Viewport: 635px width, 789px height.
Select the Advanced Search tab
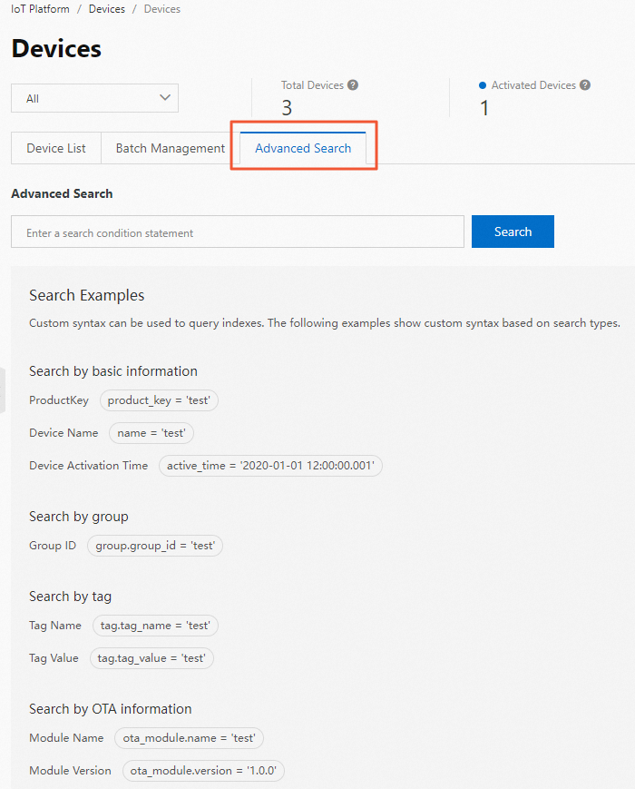(303, 148)
